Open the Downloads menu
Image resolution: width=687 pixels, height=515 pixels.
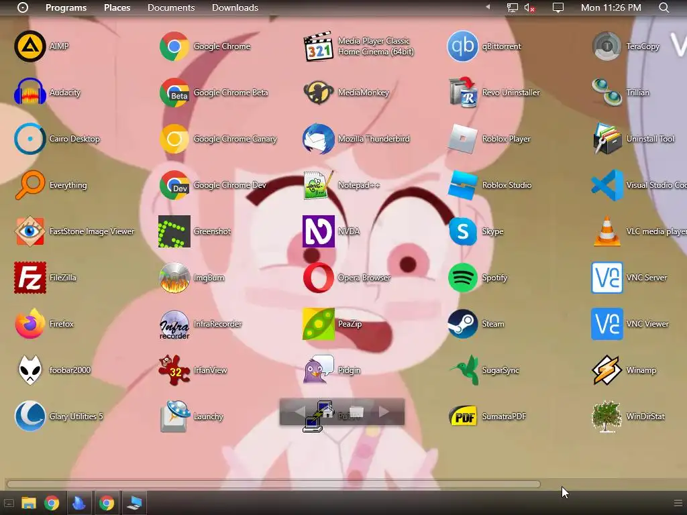coord(235,7)
